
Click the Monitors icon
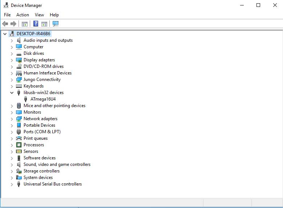[19, 112]
